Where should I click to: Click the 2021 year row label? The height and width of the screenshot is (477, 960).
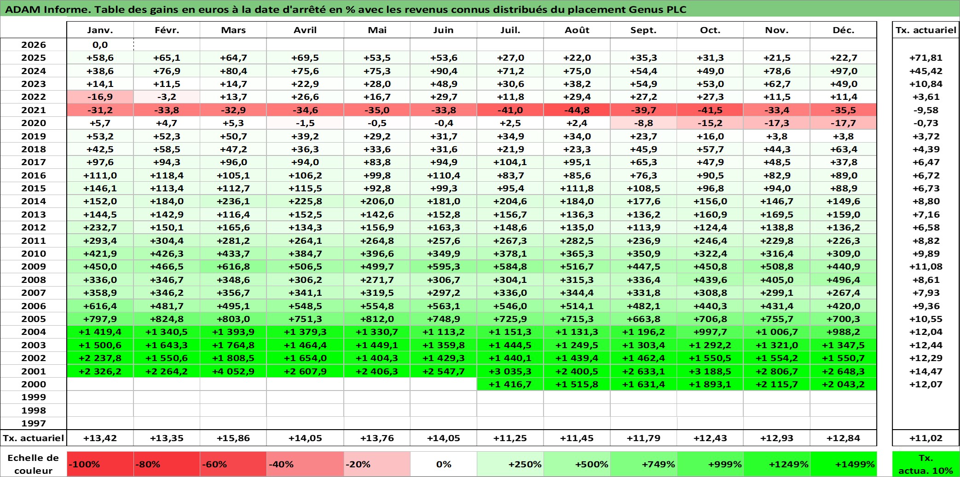pos(34,110)
